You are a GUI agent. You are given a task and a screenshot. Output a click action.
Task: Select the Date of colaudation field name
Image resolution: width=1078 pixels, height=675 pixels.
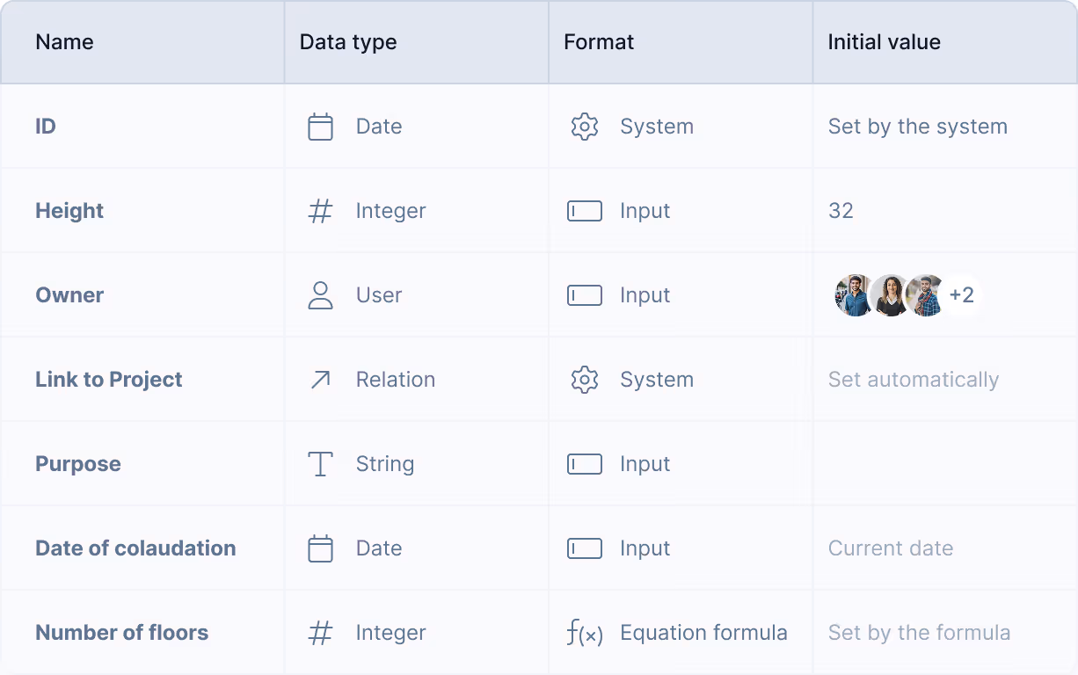pyautogui.click(x=135, y=548)
